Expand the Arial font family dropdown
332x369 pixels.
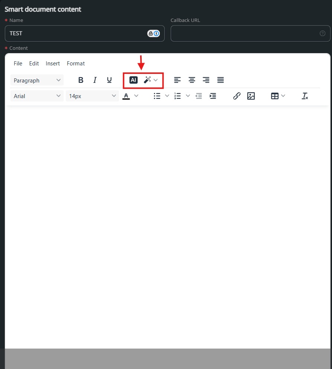click(x=37, y=96)
